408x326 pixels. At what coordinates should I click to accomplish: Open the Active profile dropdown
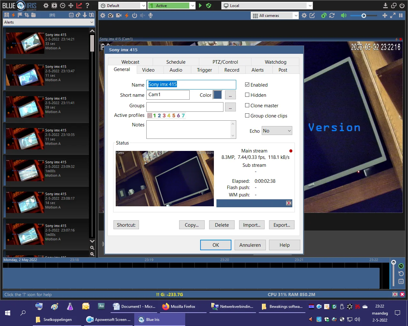(x=171, y=5)
